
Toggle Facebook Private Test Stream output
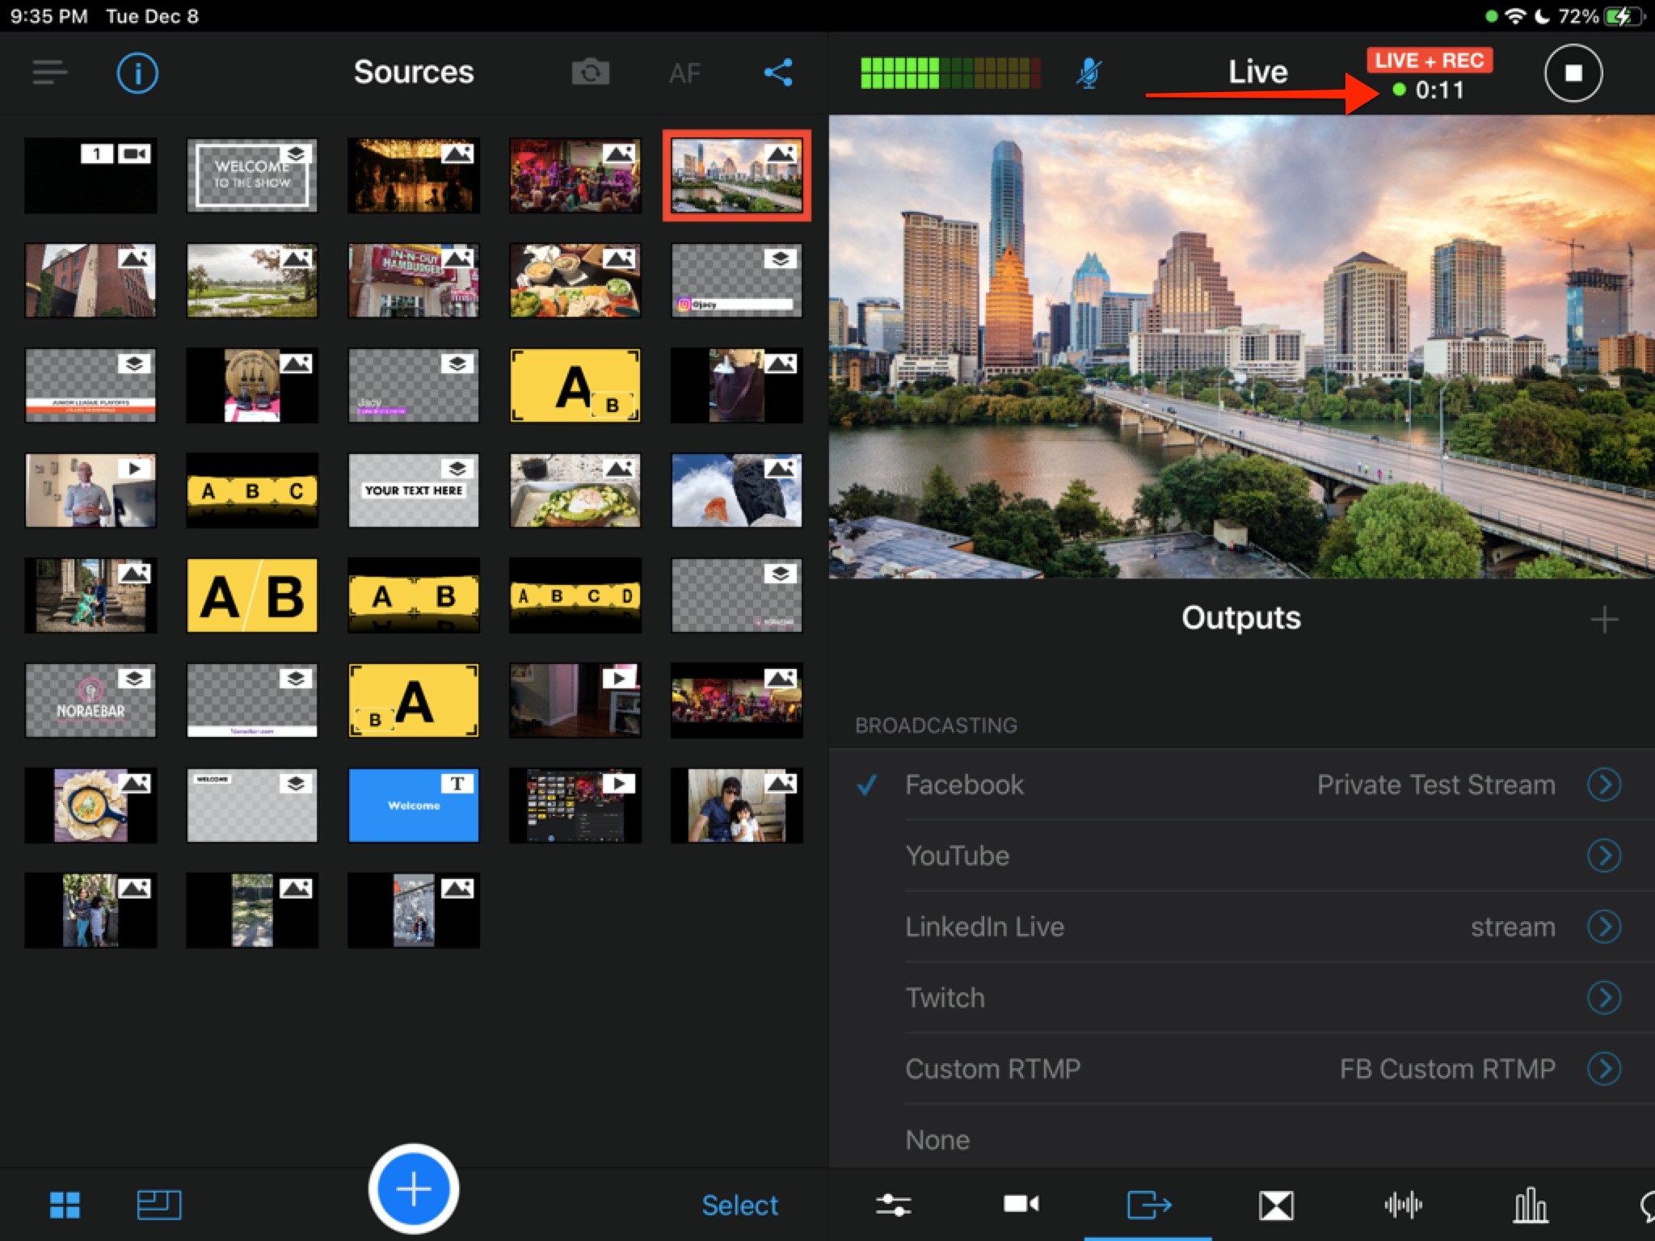click(863, 784)
